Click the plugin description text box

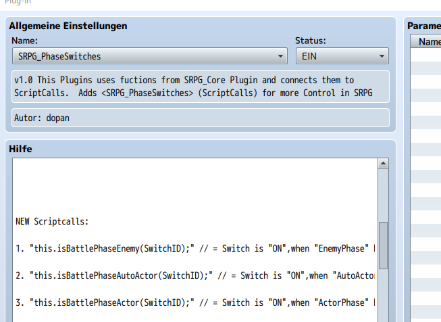pos(201,87)
